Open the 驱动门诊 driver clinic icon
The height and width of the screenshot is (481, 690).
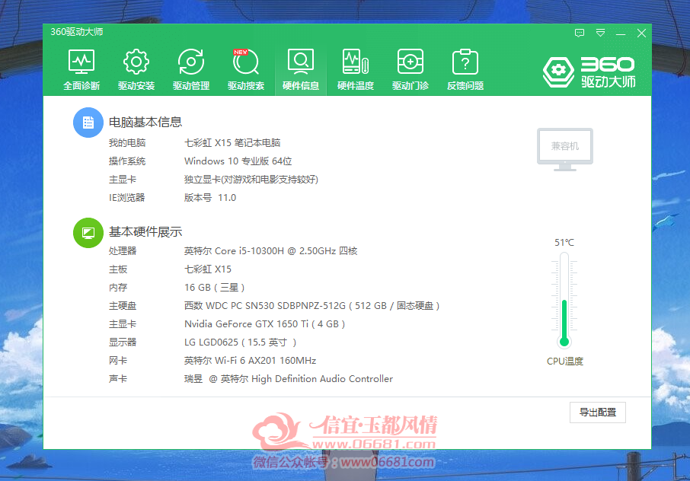410,69
